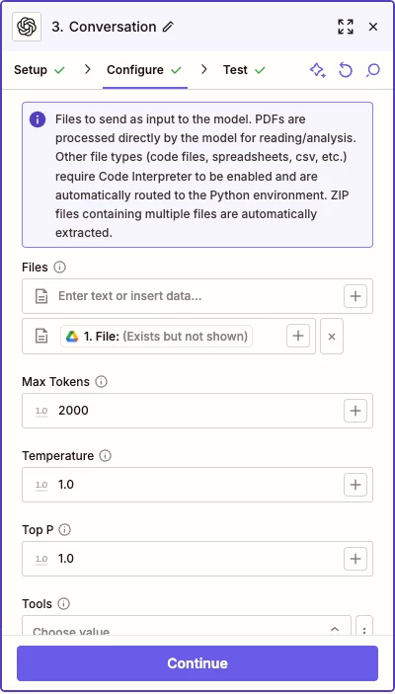Open the AI sparkle assistant icon
Viewport: 395px width, 694px height.
tap(318, 70)
